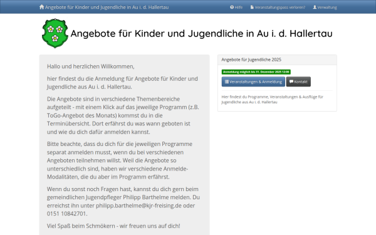Open the Hilfe menu item
The width and height of the screenshot is (376, 235).
click(236, 7)
